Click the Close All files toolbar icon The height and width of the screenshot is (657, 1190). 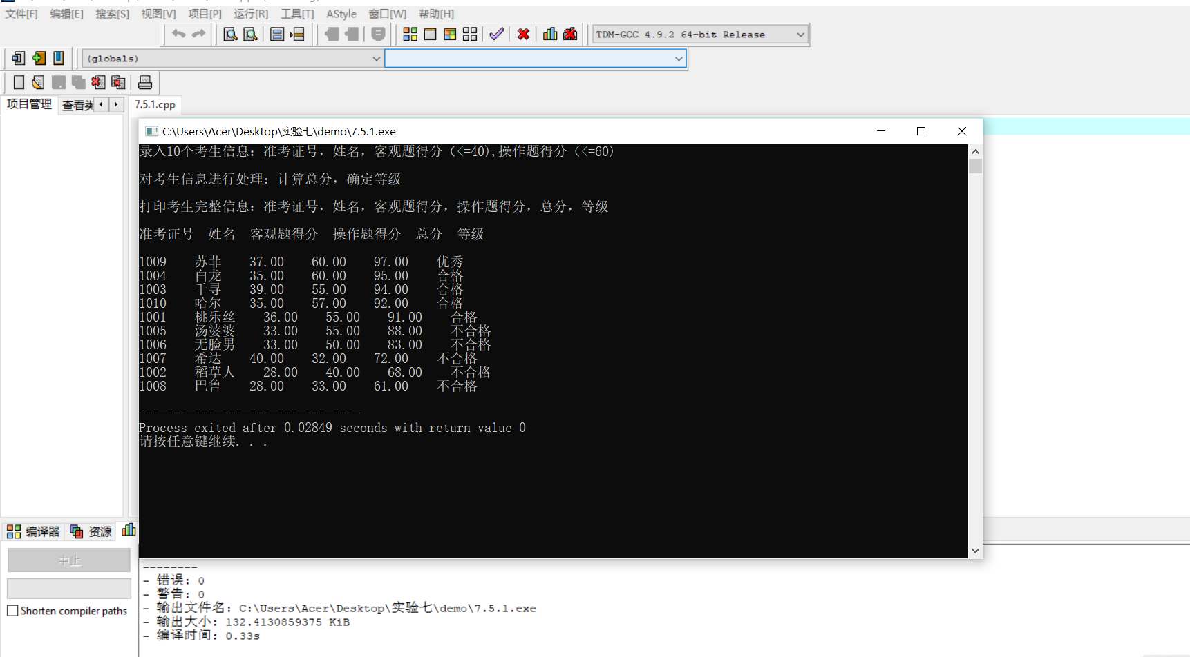(x=118, y=82)
